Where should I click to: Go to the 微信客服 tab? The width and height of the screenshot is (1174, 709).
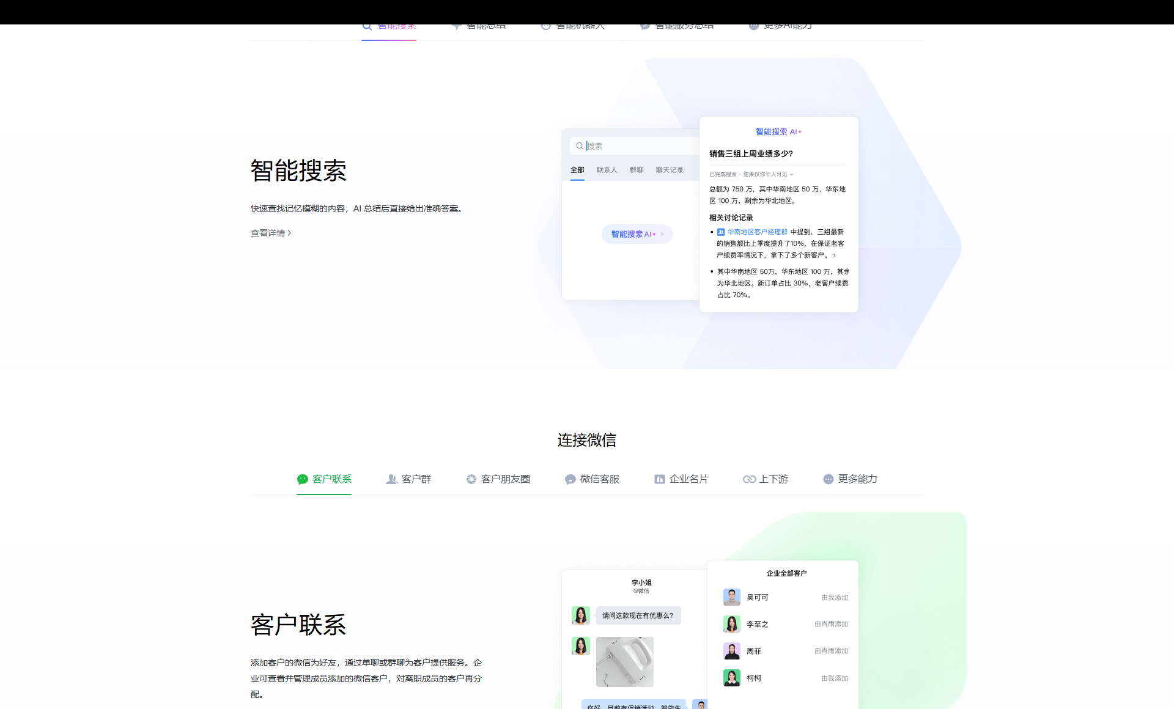(593, 479)
